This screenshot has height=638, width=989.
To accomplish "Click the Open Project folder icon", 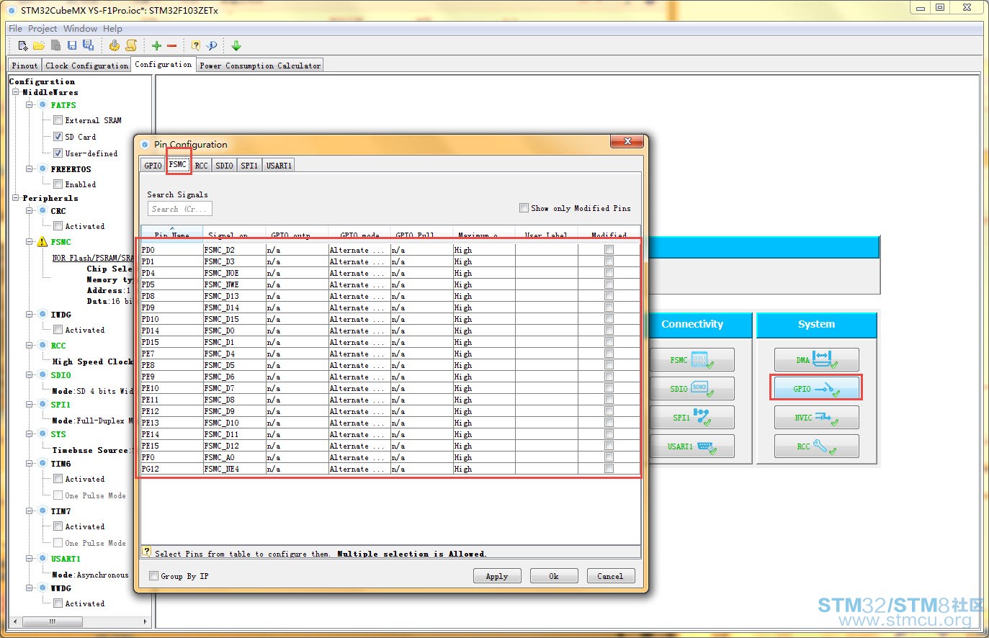I will (x=39, y=45).
